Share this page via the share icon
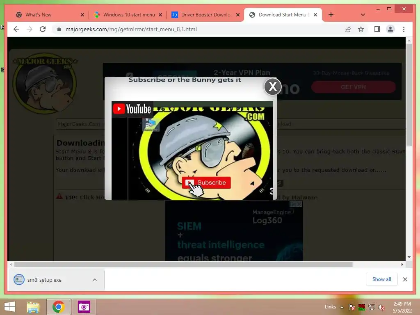The image size is (420, 315). point(348,29)
